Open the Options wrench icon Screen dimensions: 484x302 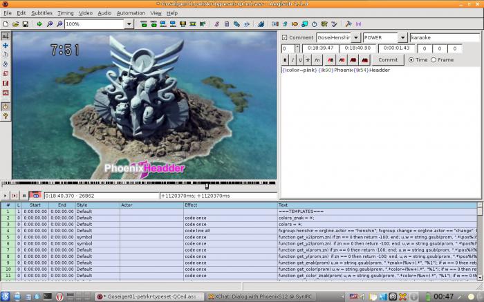click(348, 23)
